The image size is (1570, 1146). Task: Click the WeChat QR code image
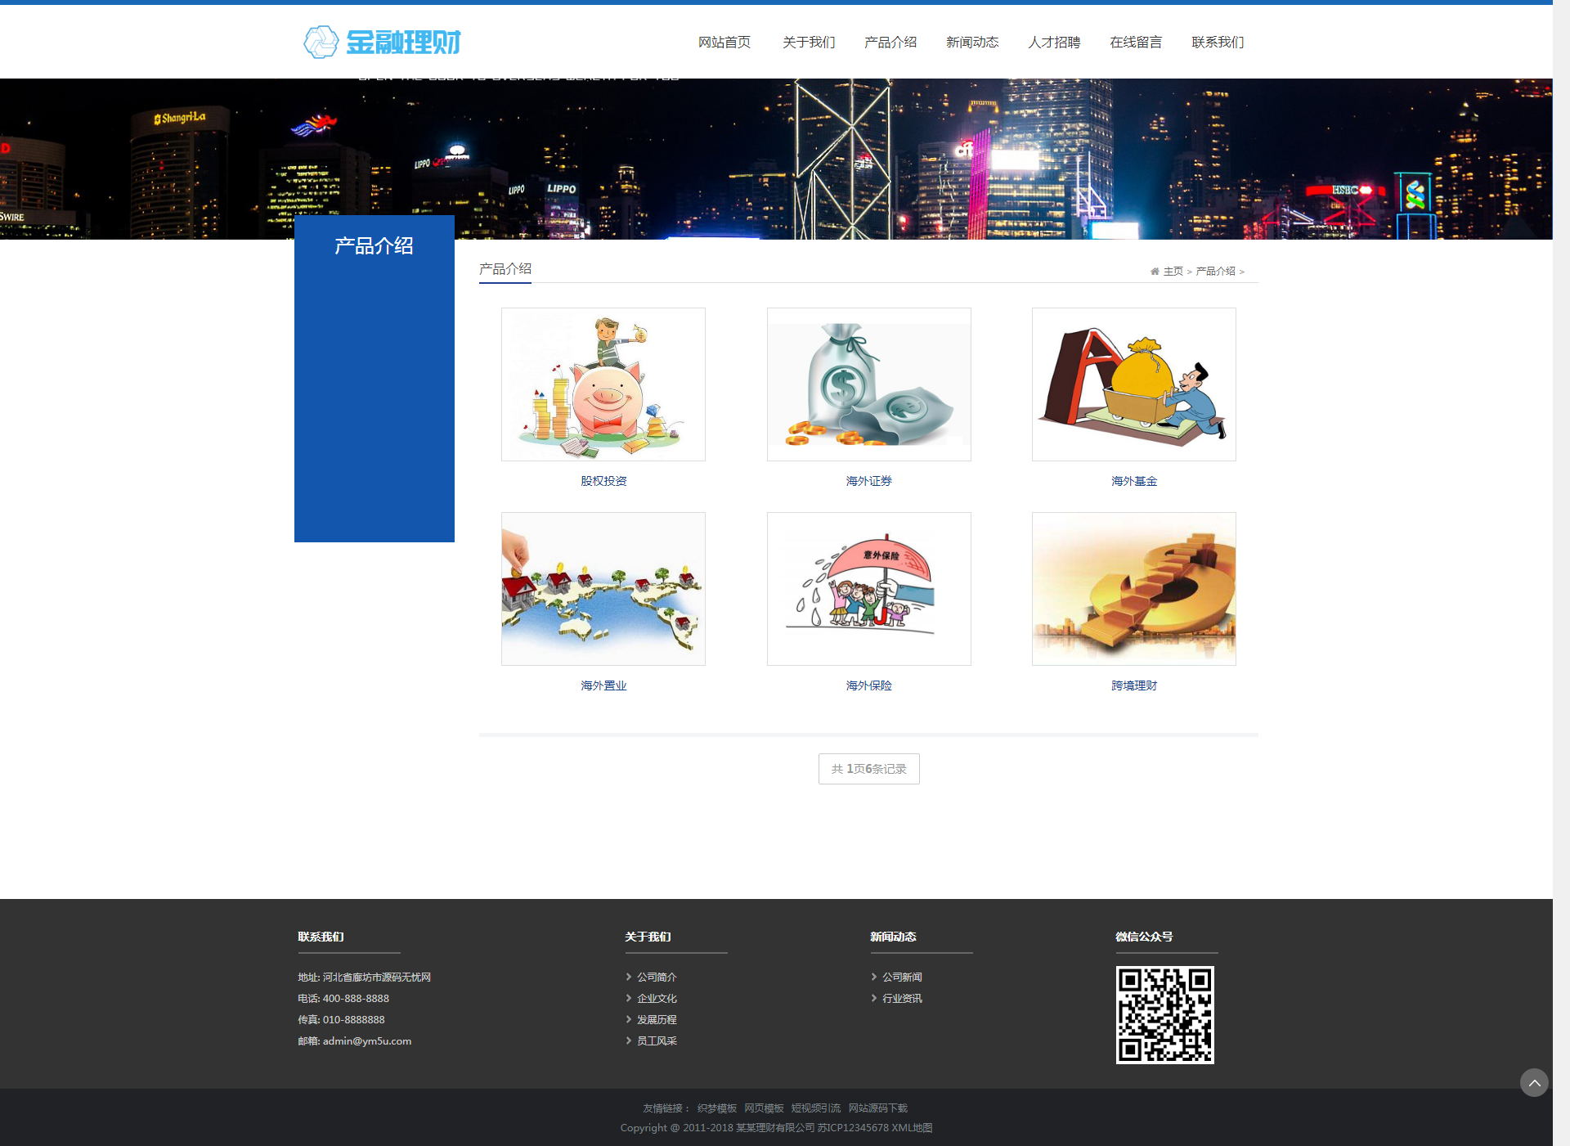(1164, 1014)
